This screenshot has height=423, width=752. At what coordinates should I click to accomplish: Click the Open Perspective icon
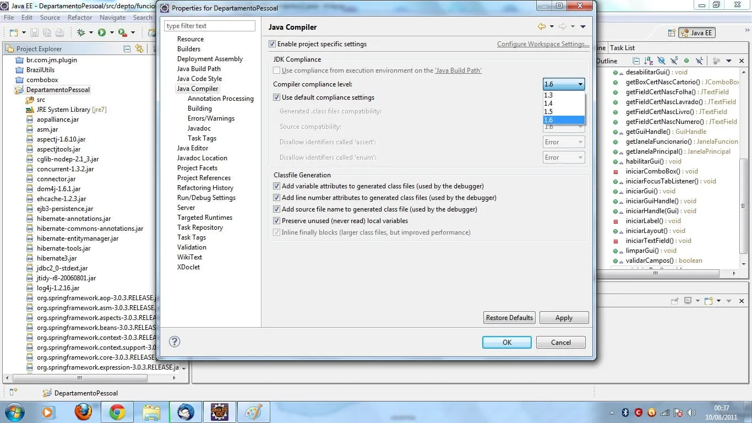(x=671, y=33)
